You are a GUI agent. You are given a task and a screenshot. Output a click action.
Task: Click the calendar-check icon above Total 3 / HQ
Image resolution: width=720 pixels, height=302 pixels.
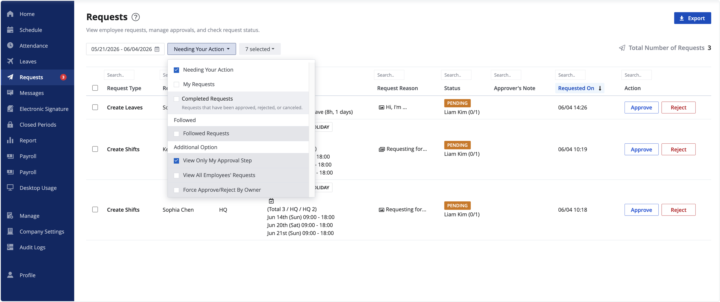(271, 201)
